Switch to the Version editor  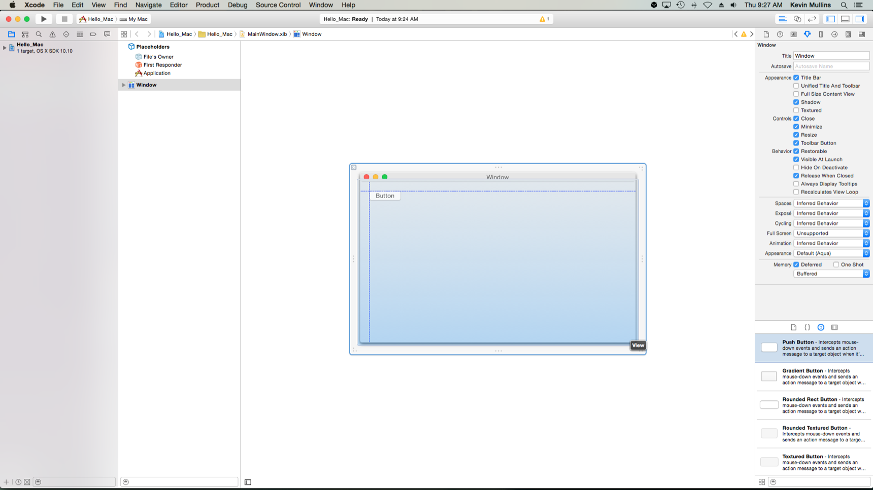pyautogui.click(x=812, y=19)
